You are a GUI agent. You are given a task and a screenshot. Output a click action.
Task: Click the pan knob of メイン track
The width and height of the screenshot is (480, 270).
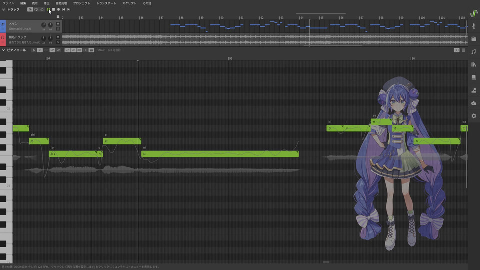[x=50, y=25]
